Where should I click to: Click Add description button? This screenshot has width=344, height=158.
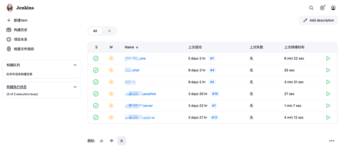[x=319, y=20]
